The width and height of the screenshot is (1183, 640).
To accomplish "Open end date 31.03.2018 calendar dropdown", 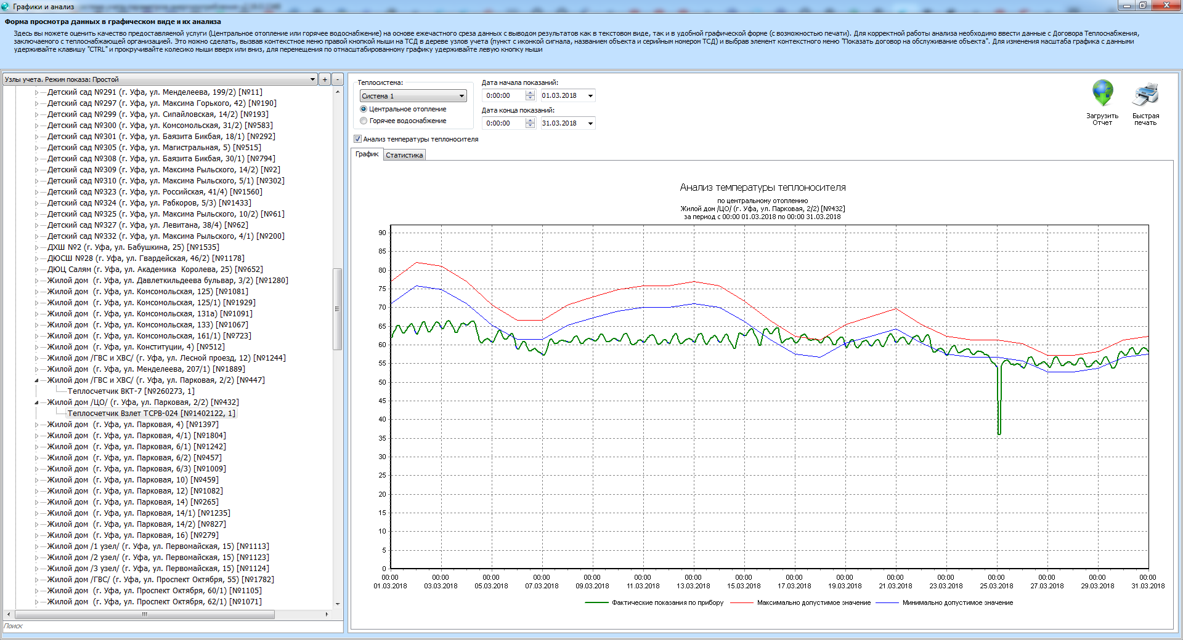I will [x=590, y=123].
